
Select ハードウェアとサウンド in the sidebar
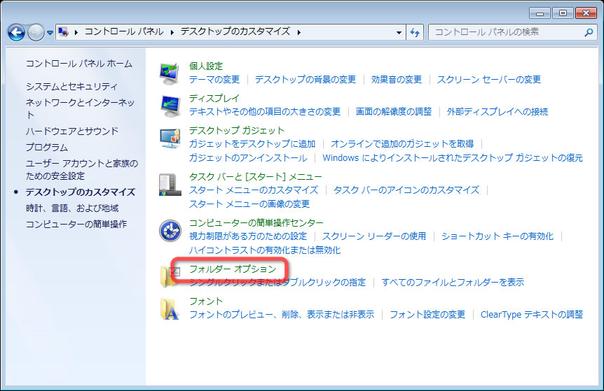click(72, 131)
